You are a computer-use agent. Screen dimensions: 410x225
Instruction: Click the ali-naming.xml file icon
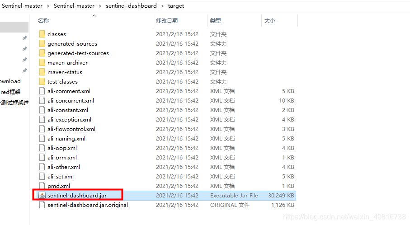[42, 139]
